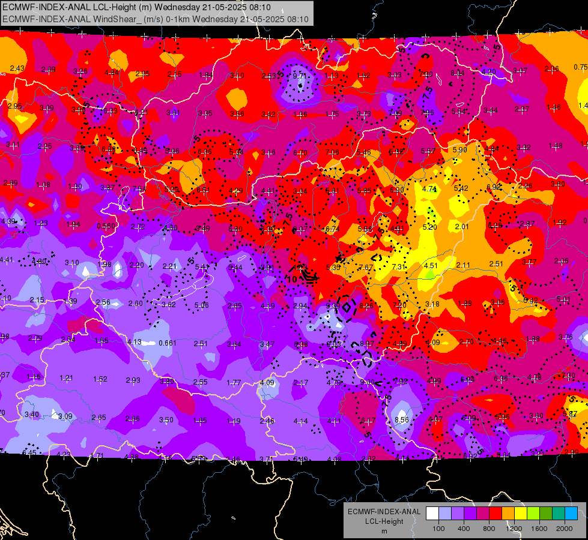Click the wind shear value 2.01
This screenshot has height=540, width=588.
tap(462, 226)
